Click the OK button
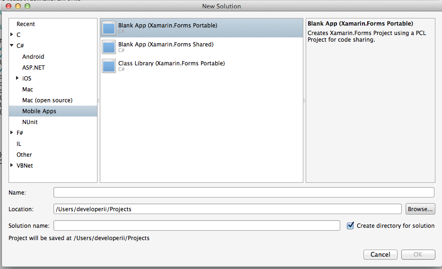Viewport: 442px width, 269px height. pyautogui.click(x=418, y=254)
